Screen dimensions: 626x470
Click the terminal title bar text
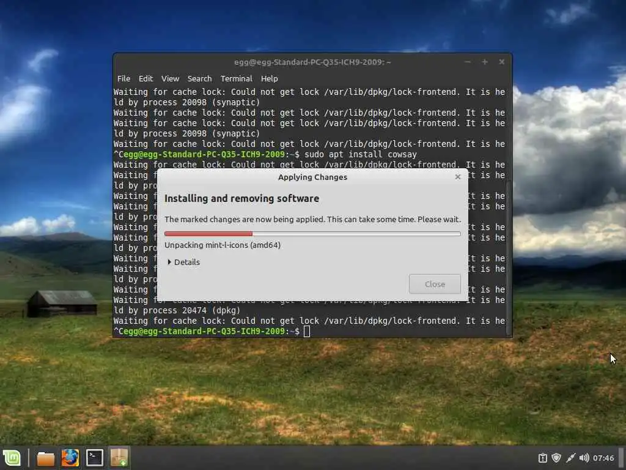(312, 62)
